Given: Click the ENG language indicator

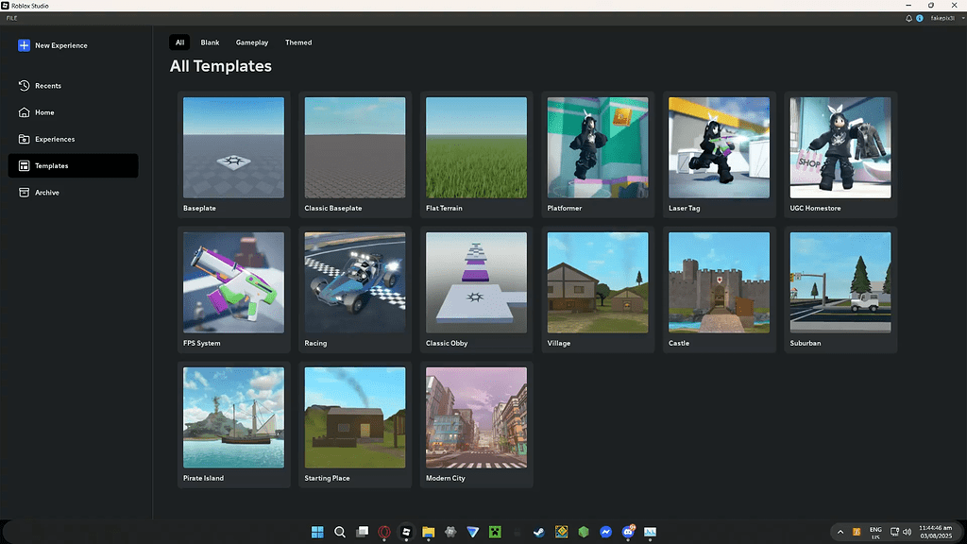Looking at the screenshot, I should 875,533.
